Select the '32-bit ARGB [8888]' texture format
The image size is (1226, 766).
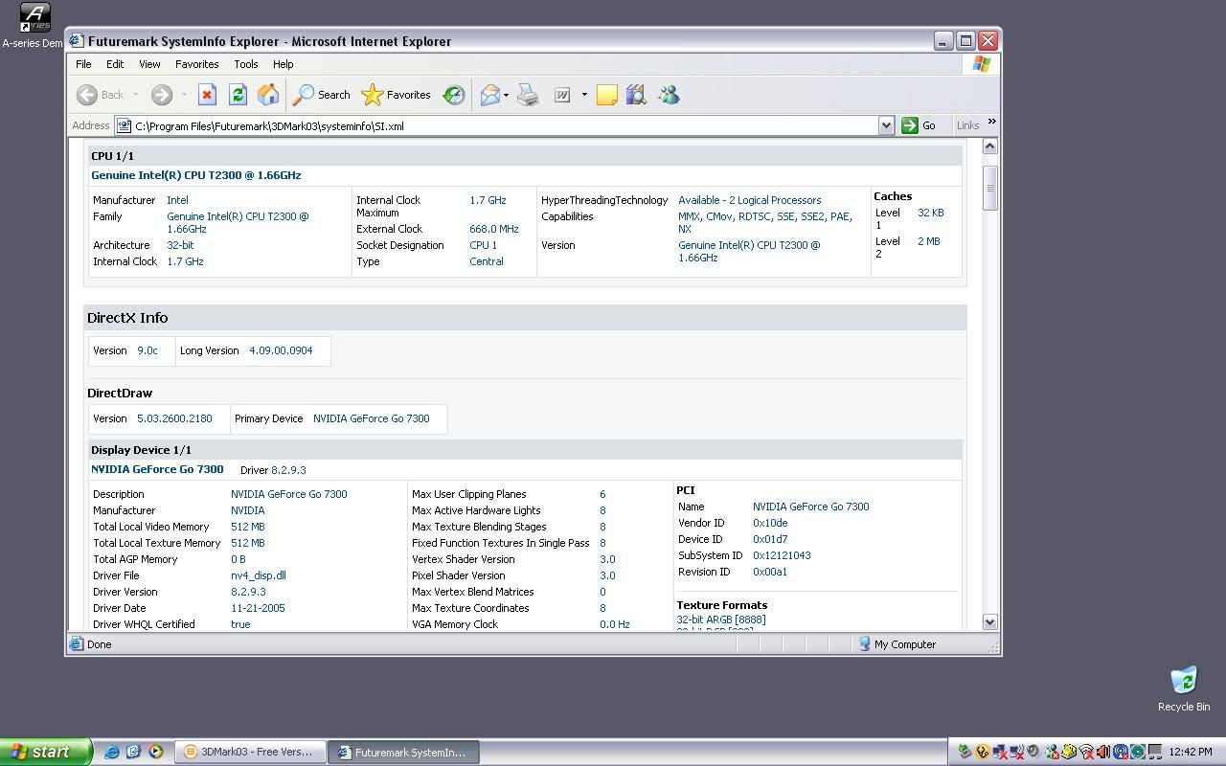721,620
